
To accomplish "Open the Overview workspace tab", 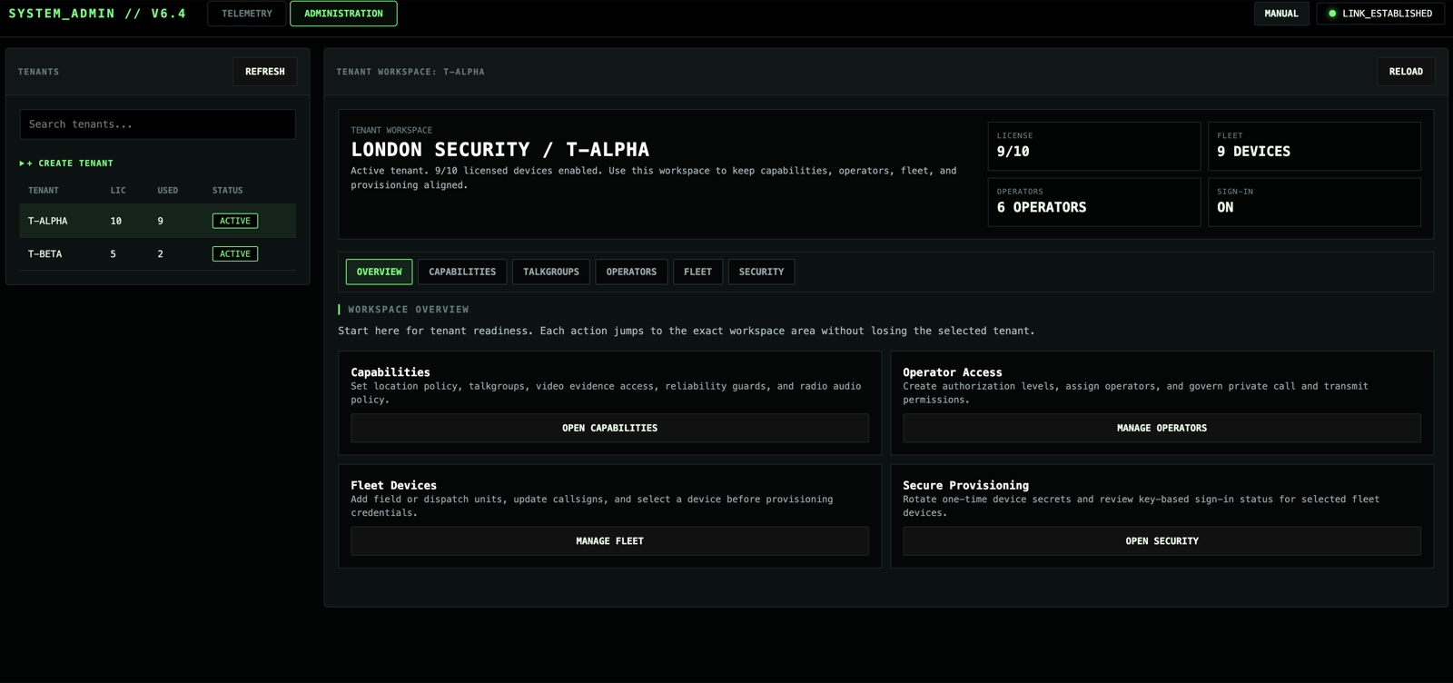I will click(x=379, y=272).
